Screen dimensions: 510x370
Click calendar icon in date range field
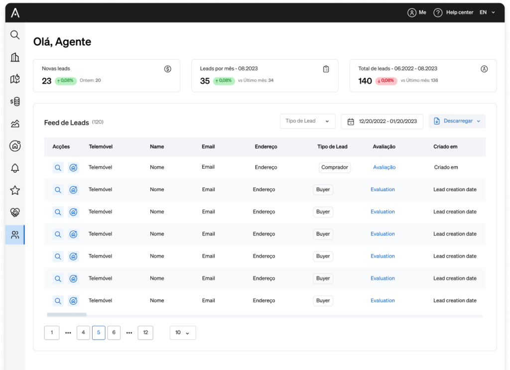[x=351, y=122]
